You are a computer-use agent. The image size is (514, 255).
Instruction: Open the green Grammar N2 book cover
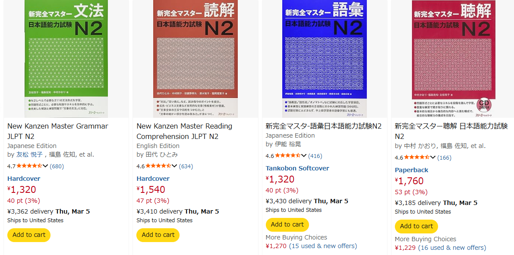point(66,58)
